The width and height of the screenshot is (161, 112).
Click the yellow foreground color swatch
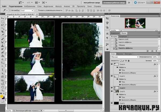2,96
